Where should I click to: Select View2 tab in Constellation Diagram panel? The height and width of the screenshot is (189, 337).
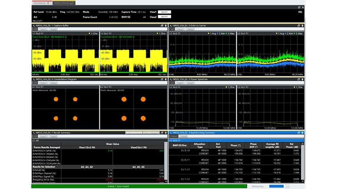(x=53, y=83)
